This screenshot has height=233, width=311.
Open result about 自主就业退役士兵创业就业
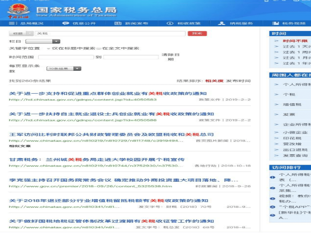pos(111,114)
